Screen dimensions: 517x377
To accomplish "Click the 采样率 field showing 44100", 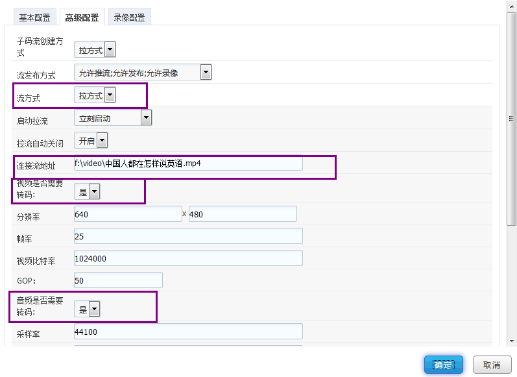I will [x=188, y=332].
